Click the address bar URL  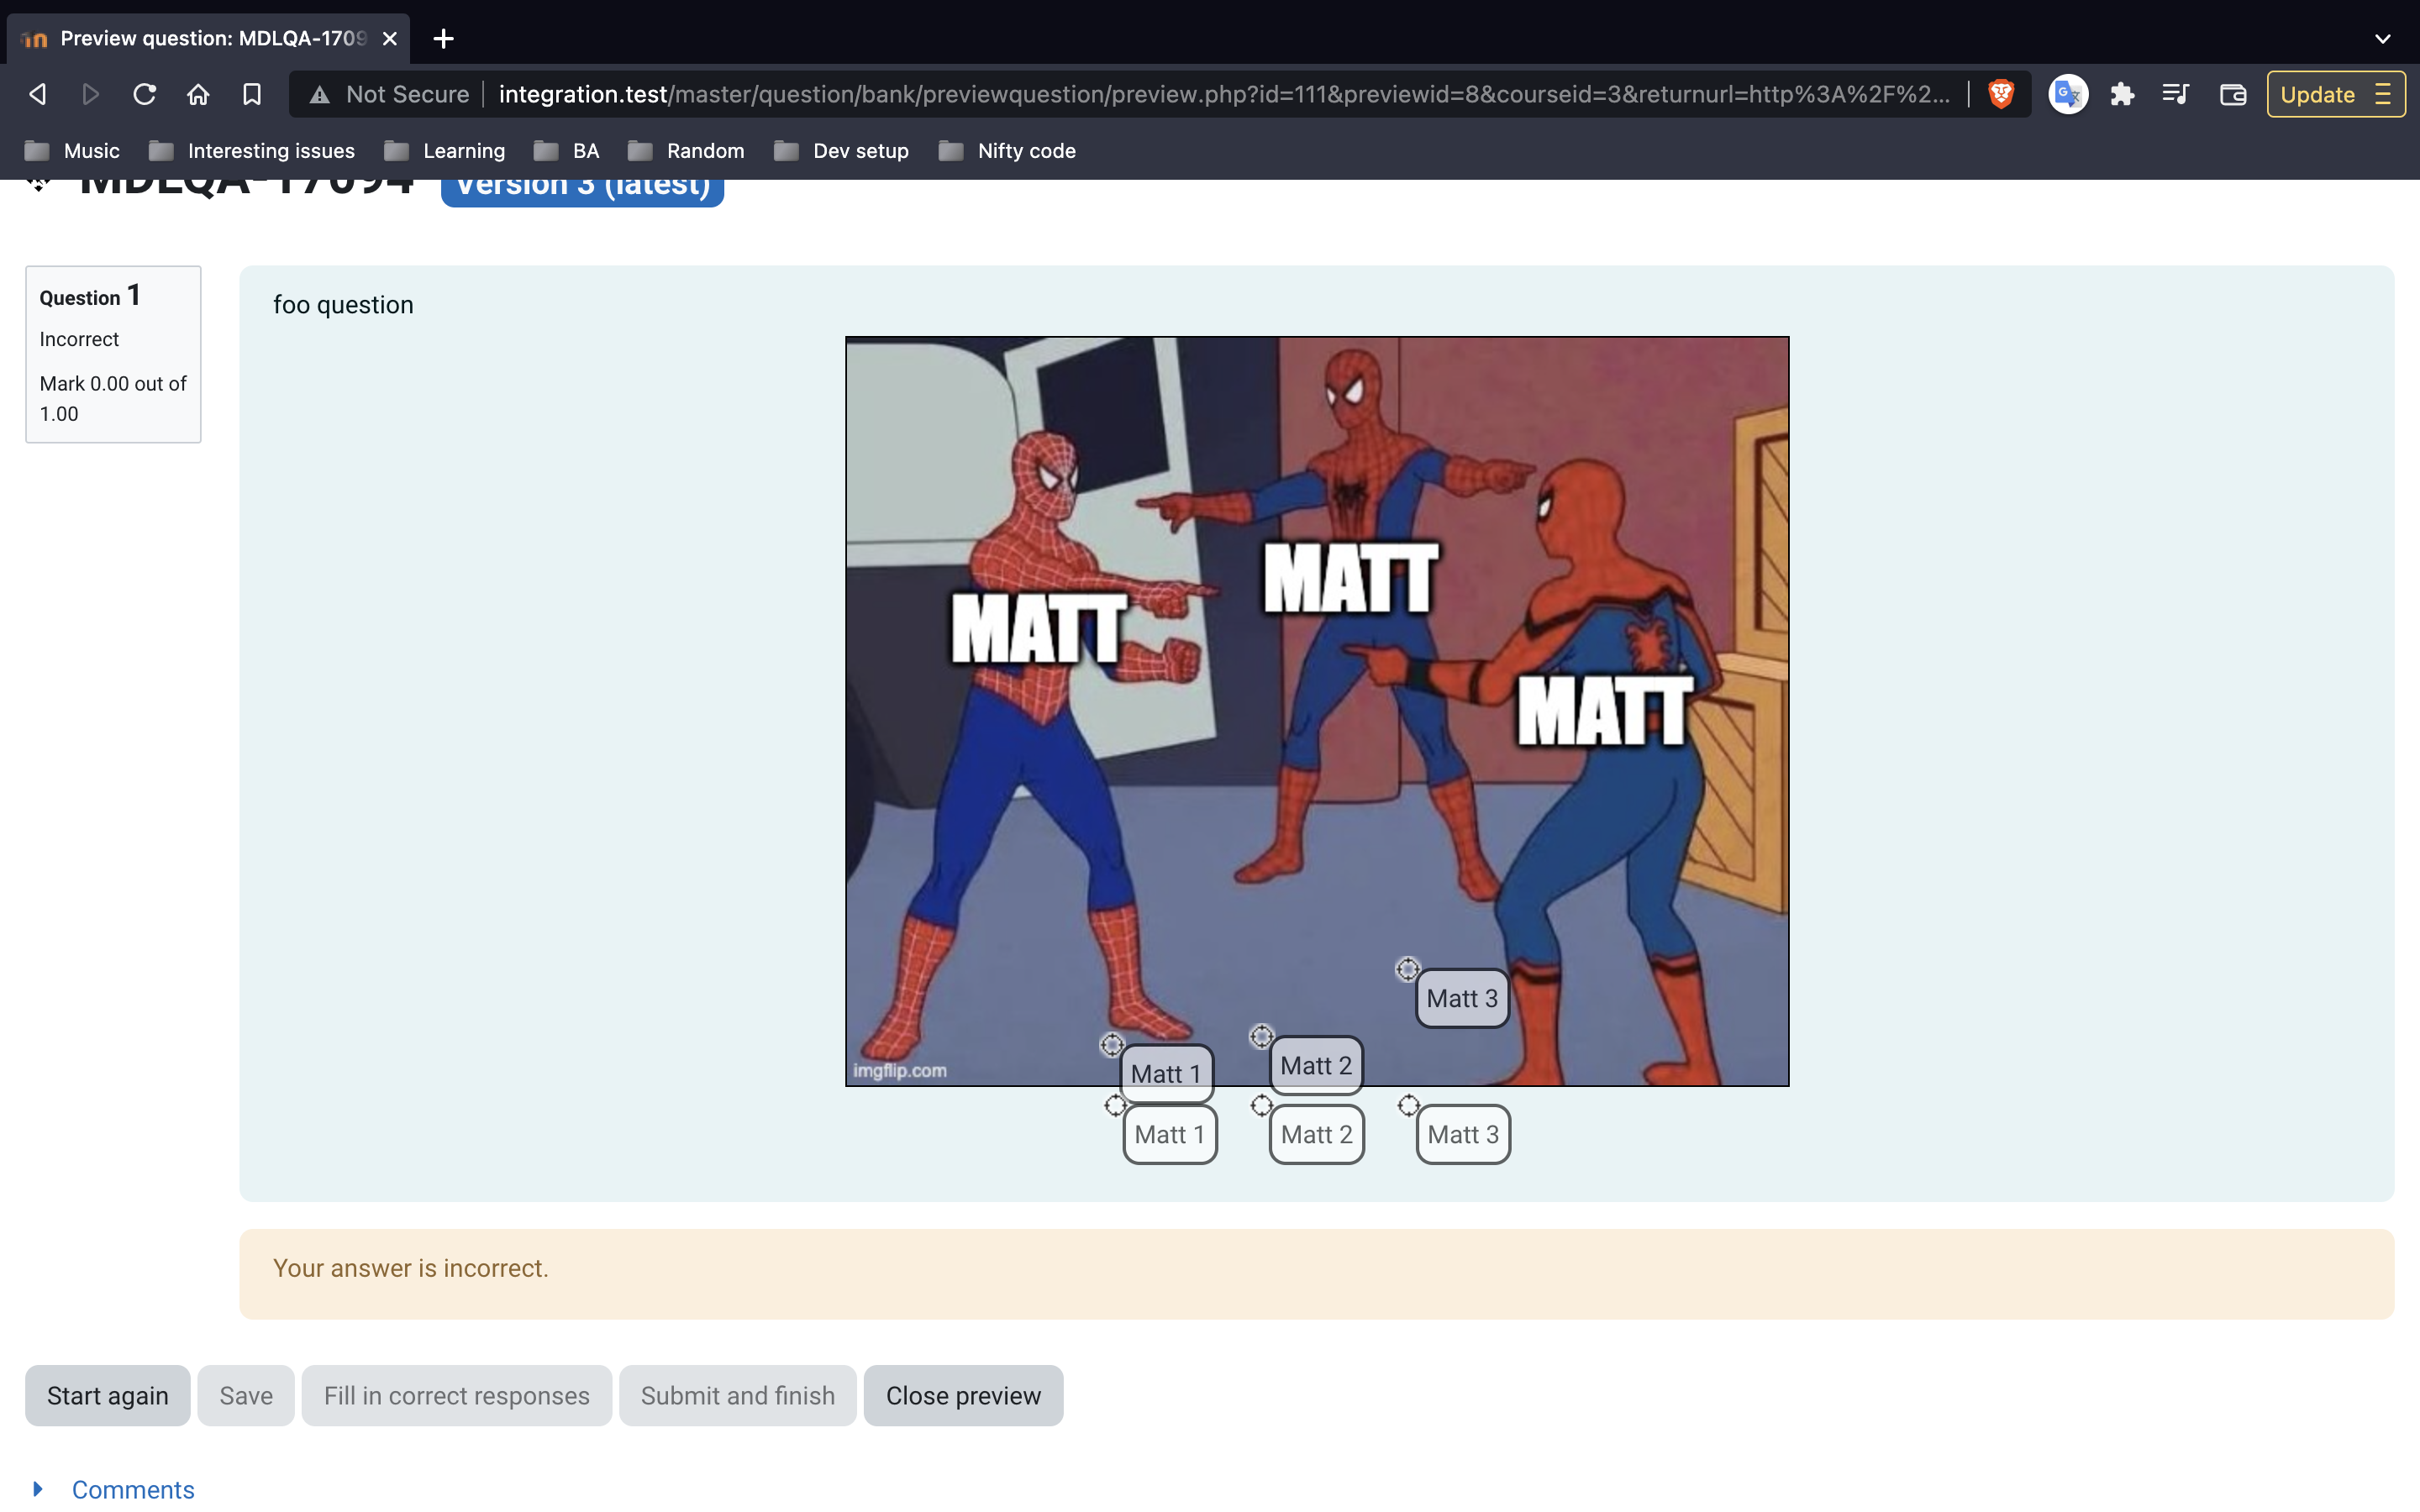(1224, 94)
